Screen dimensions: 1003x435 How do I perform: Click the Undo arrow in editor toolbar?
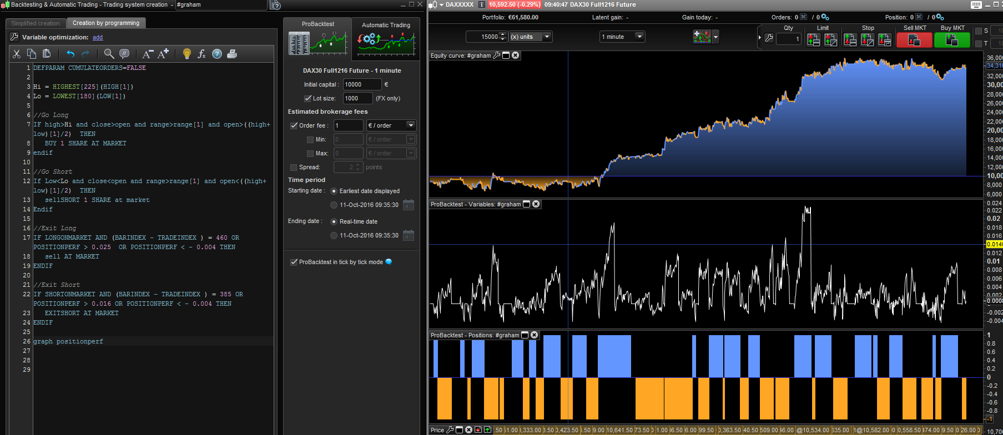tap(70, 54)
